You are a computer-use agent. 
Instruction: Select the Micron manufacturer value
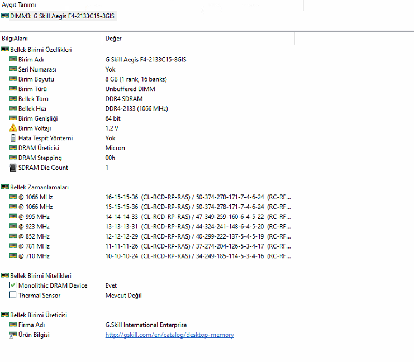115,148
